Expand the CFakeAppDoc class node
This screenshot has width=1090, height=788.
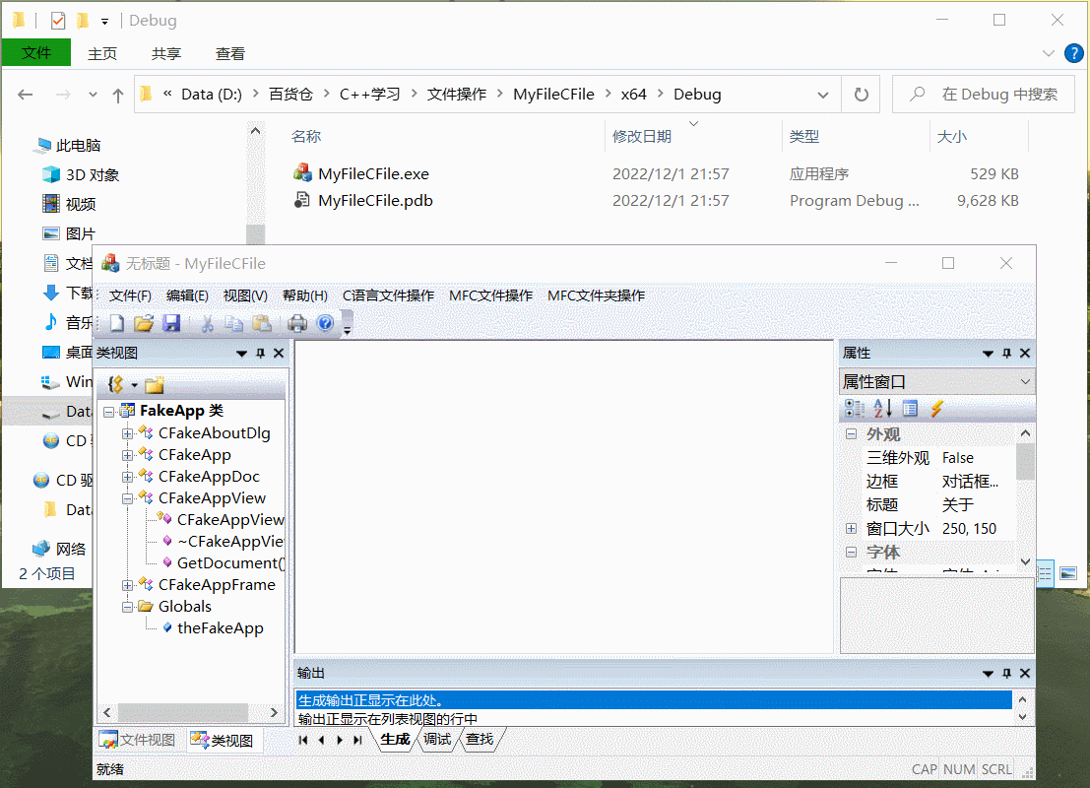tap(127, 477)
